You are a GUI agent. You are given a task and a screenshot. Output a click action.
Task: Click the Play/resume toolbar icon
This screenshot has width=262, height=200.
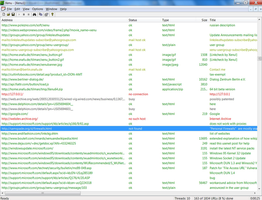pyautogui.click(x=19, y=15)
